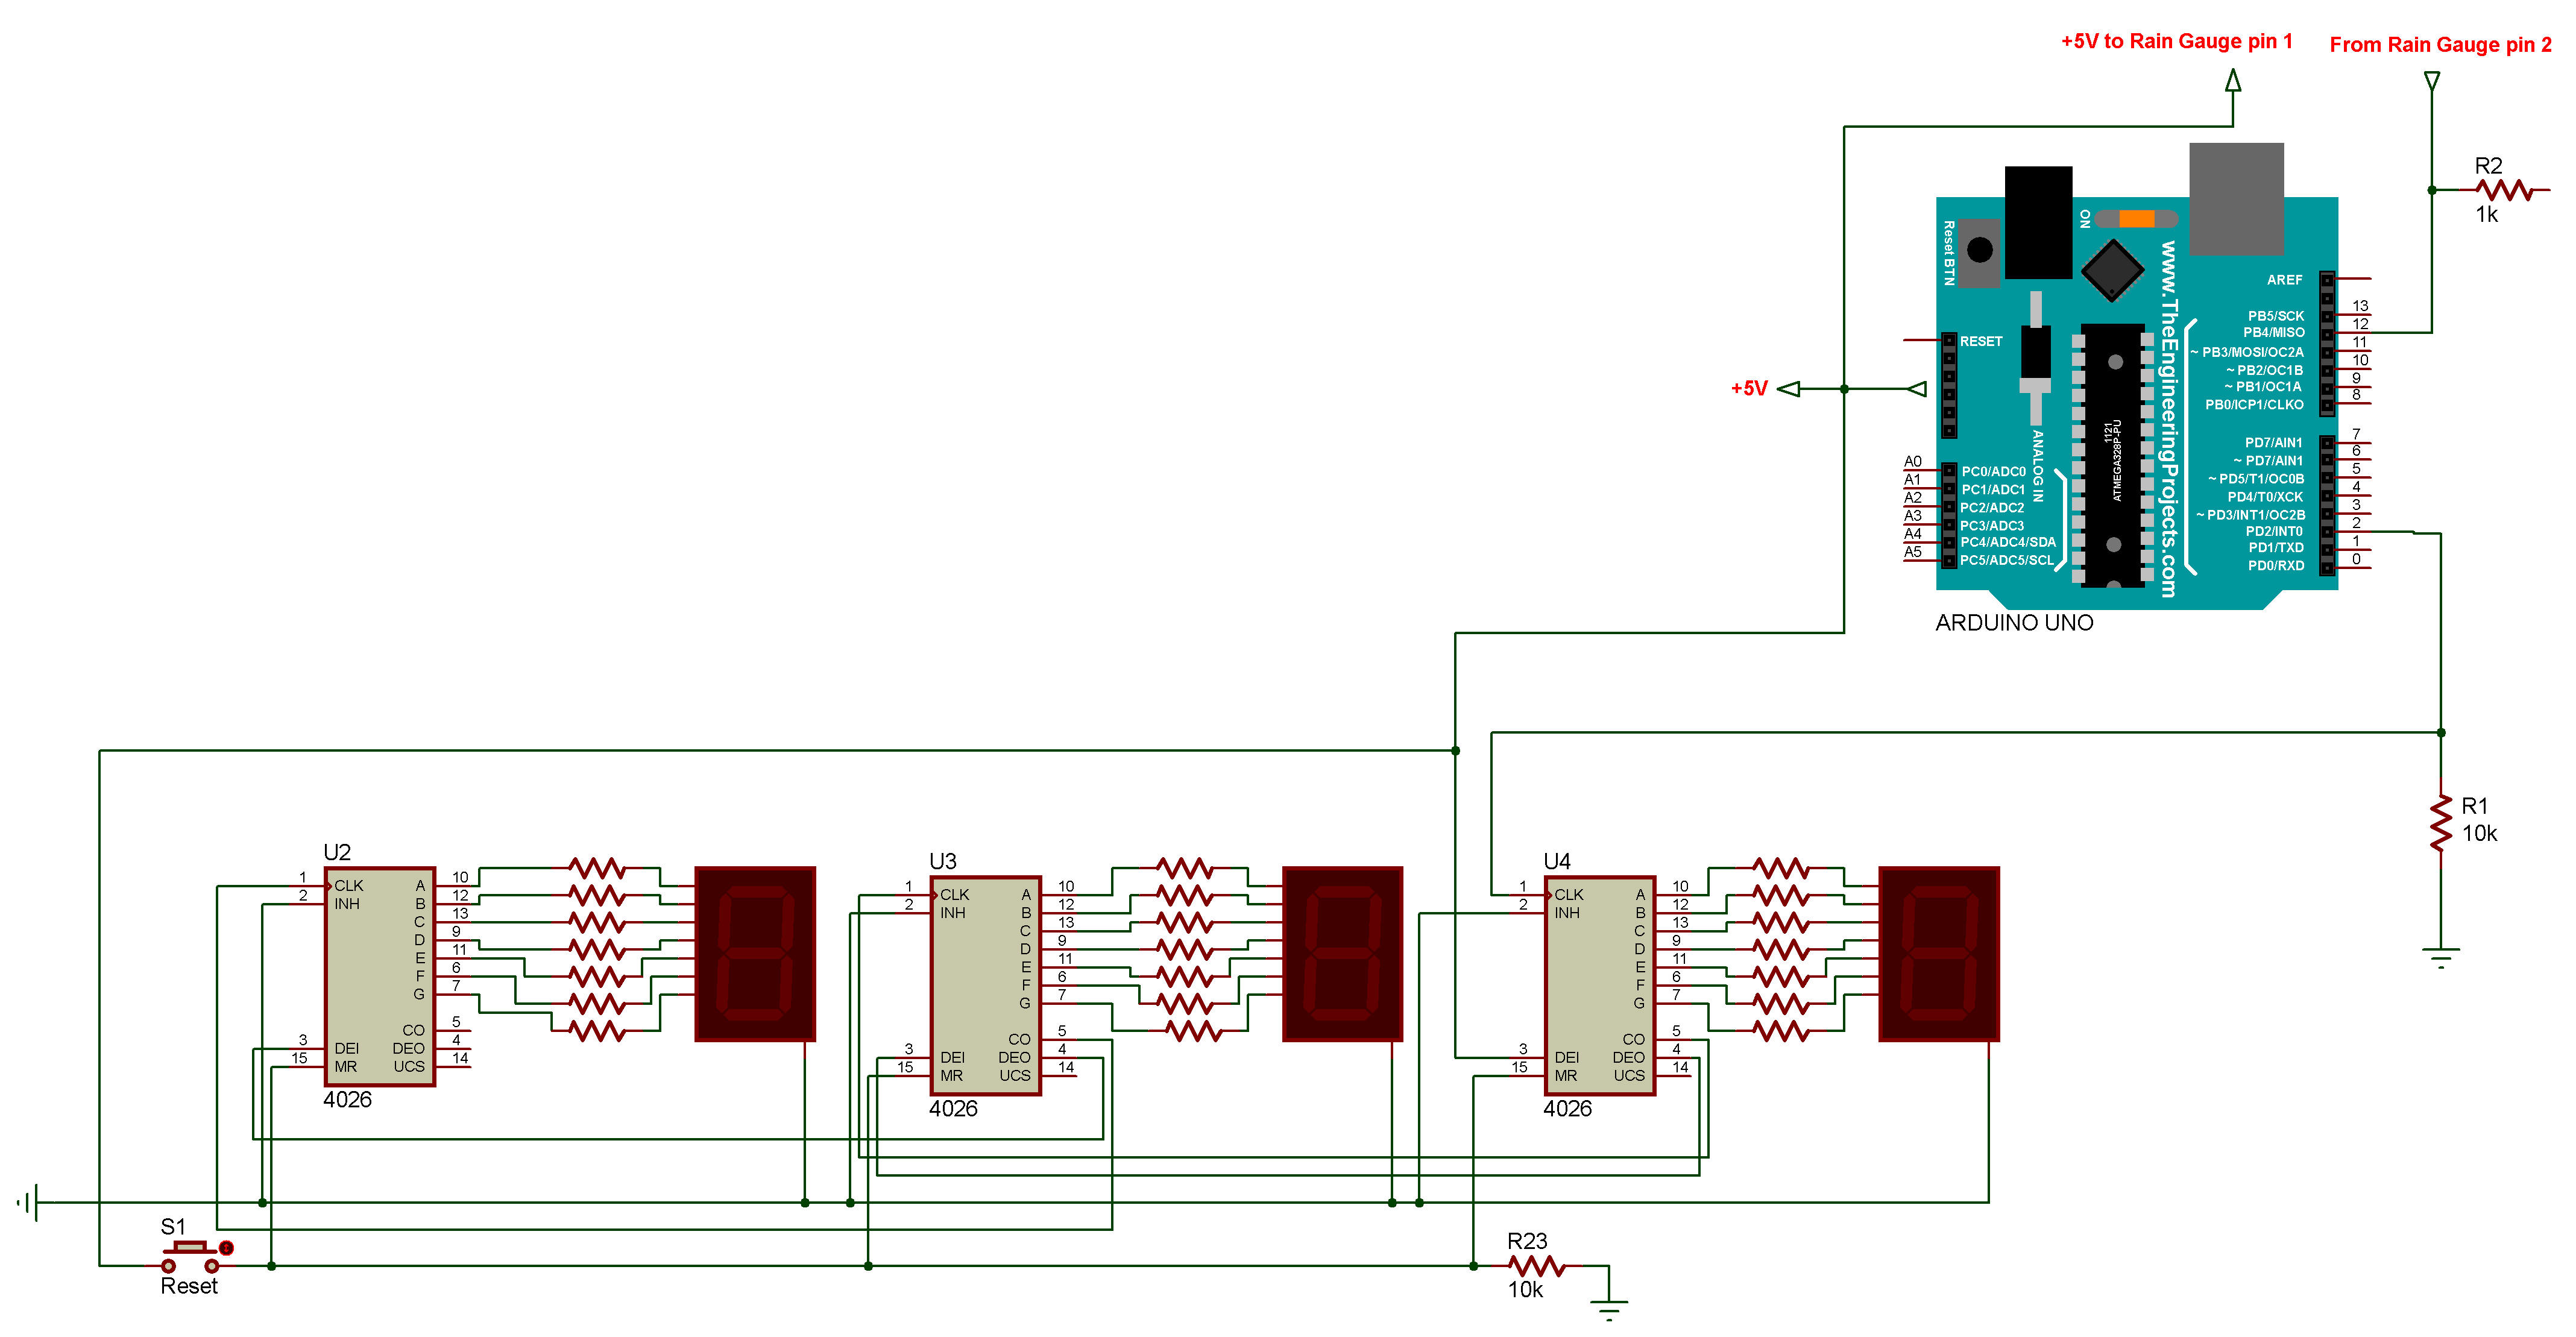
Task: Click the Rain Gauge pin 2 terminal arrow
Action: (2432, 81)
